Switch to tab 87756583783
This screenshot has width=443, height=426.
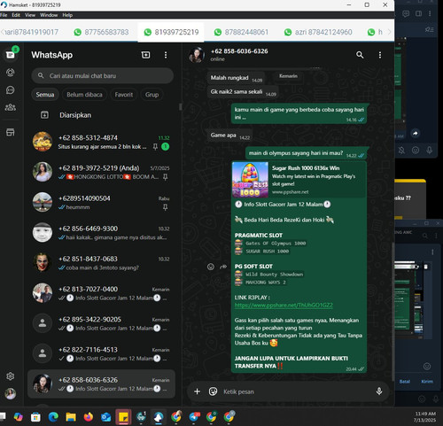coord(101,32)
